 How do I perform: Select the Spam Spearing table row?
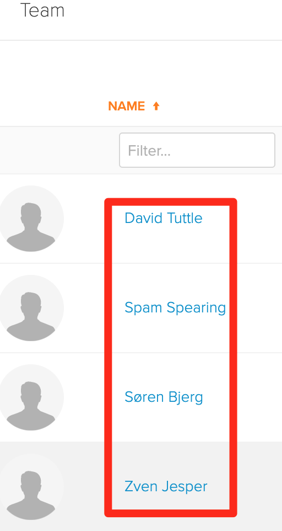[141, 308]
